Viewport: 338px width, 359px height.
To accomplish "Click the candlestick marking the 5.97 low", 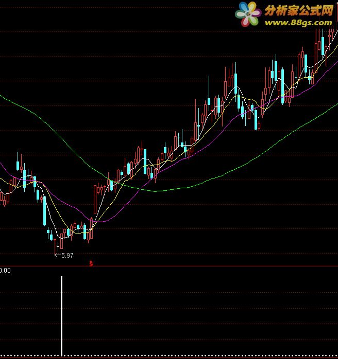I will pyautogui.click(x=55, y=246).
